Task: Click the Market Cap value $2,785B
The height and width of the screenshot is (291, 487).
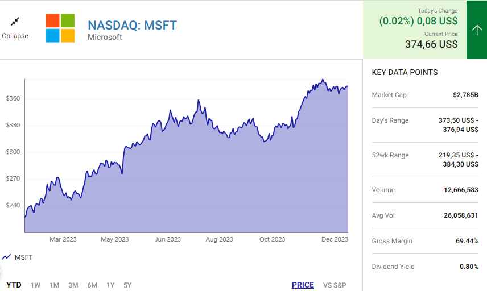Action: click(465, 95)
